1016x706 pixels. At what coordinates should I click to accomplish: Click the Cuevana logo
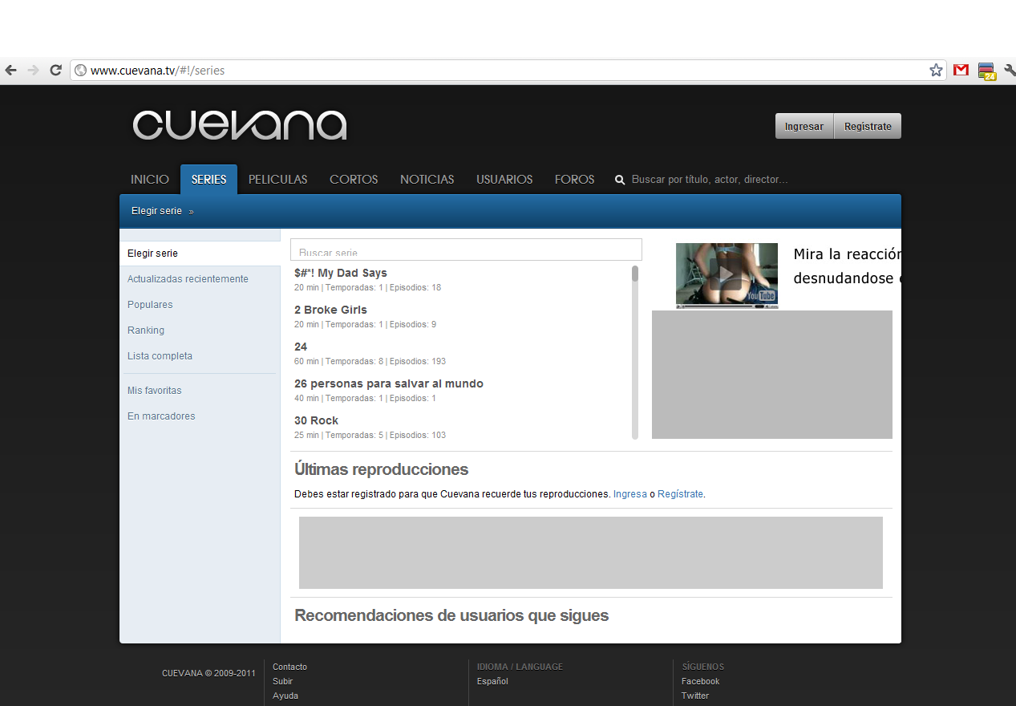pyautogui.click(x=240, y=126)
